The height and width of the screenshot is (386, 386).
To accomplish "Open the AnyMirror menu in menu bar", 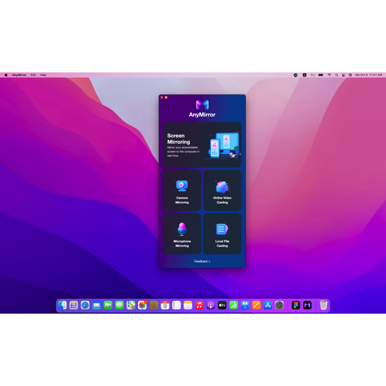I will 19,75.
